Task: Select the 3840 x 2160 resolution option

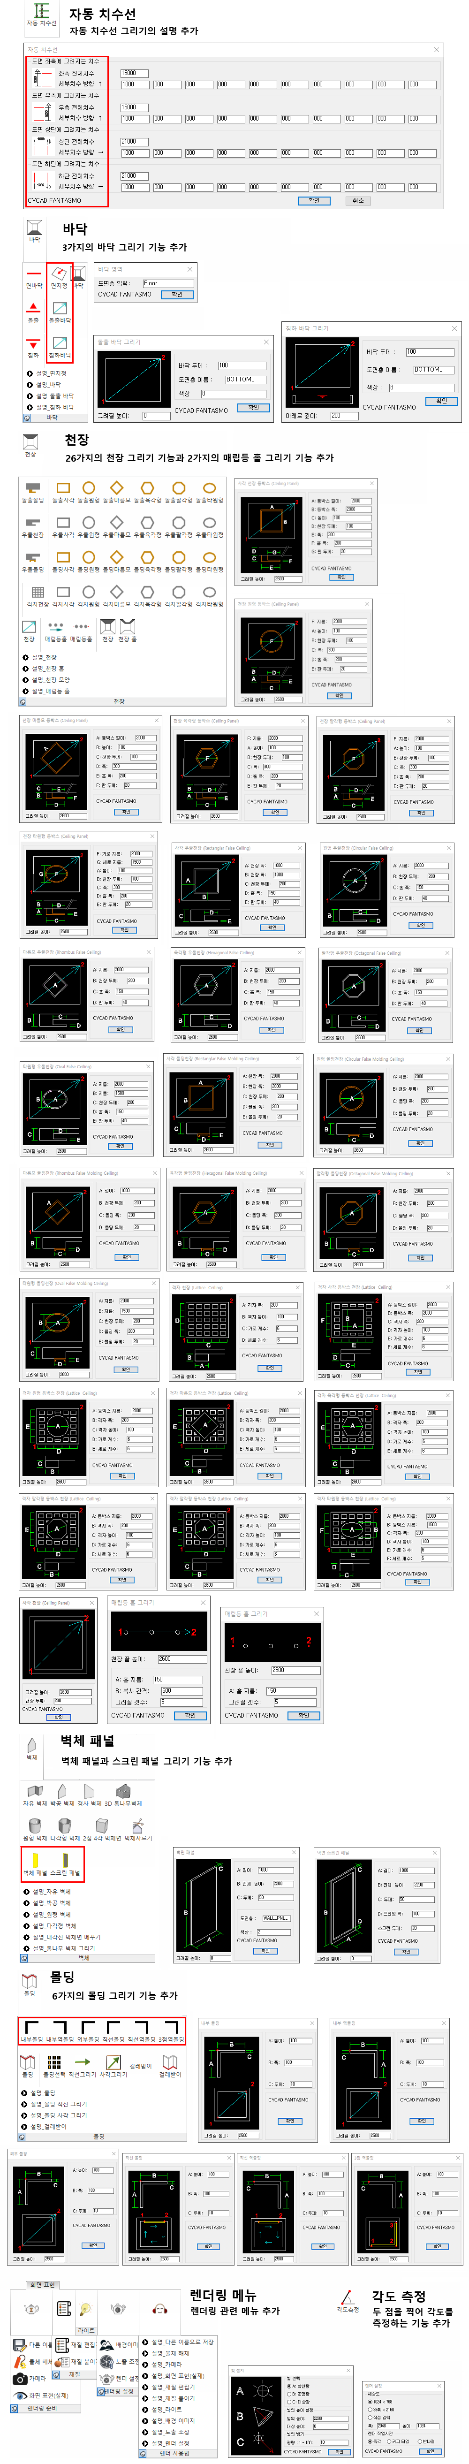Action: 382,2410
